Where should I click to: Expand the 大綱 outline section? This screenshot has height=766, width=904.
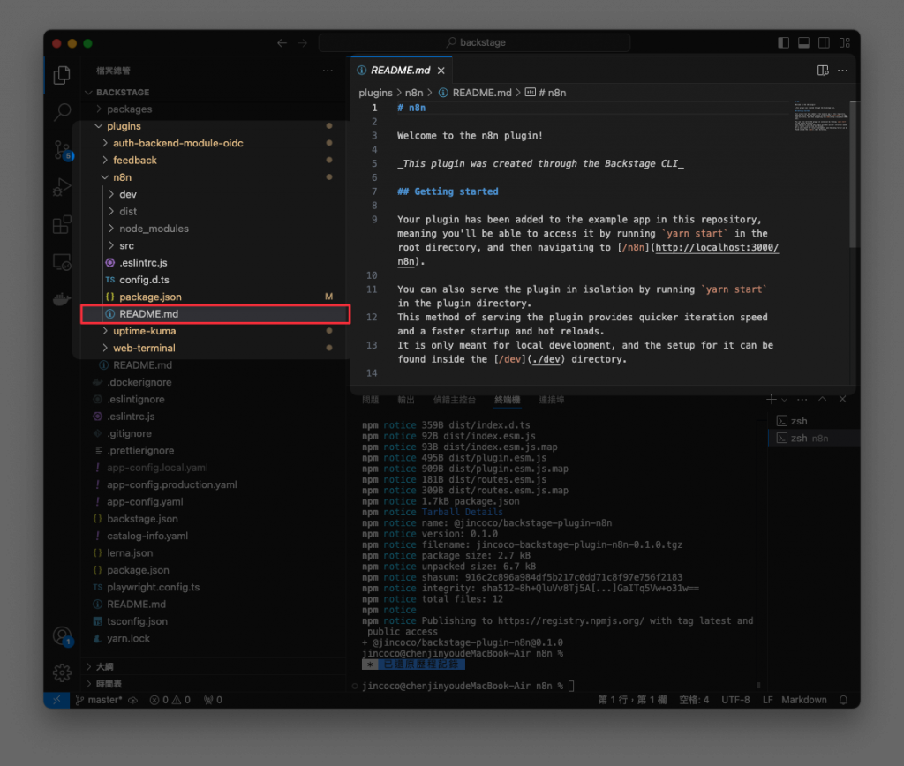point(215,666)
